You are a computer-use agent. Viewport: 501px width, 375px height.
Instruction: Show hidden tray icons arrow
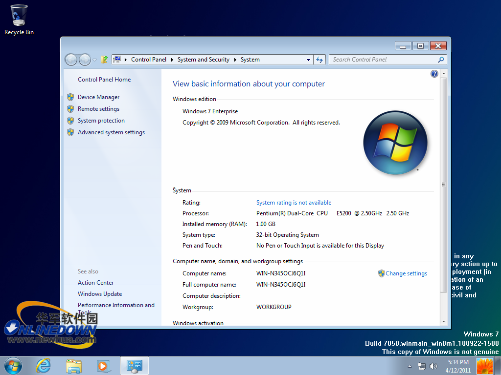point(410,366)
